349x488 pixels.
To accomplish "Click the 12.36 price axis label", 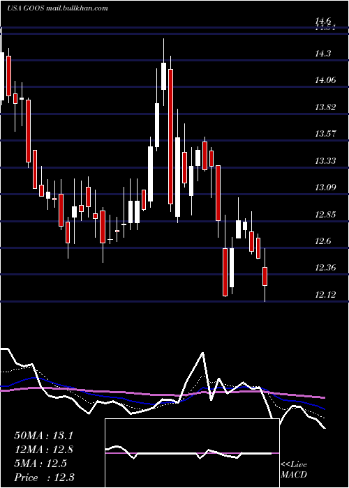I will pyautogui.click(x=325, y=268).
